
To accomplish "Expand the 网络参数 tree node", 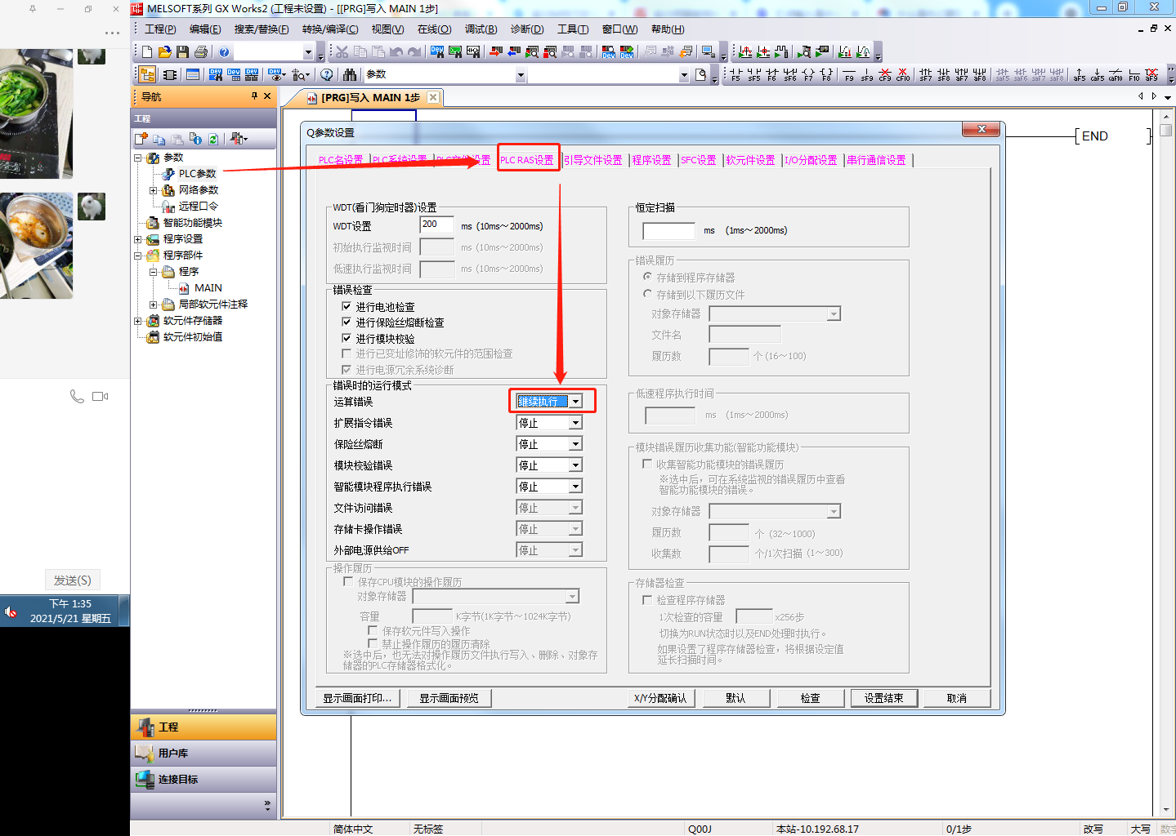I will click(153, 190).
